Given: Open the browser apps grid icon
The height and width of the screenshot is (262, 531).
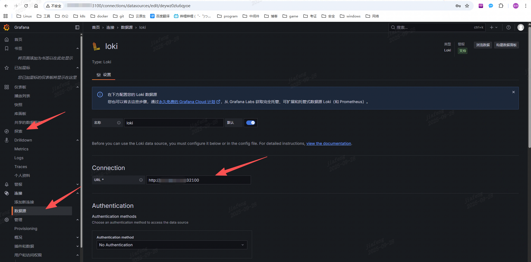Looking at the screenshot, I should point(6,16).
